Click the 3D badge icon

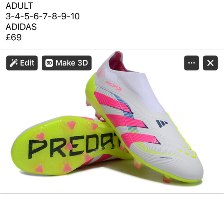click(49, 63)
